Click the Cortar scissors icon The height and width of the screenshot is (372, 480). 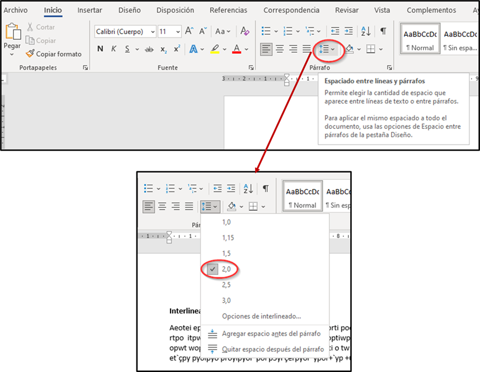coord(30,27)
